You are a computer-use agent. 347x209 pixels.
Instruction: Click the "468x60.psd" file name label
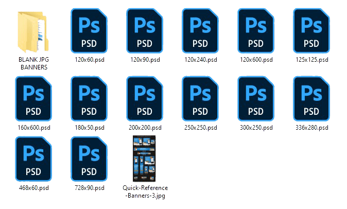[34, 188]
